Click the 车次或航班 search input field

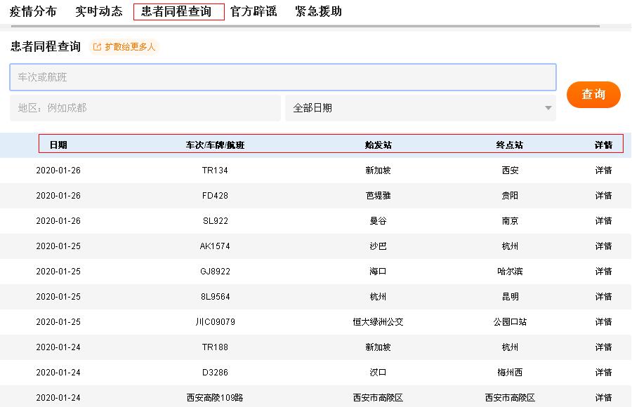pyautogui.click(x=281, y=76)
